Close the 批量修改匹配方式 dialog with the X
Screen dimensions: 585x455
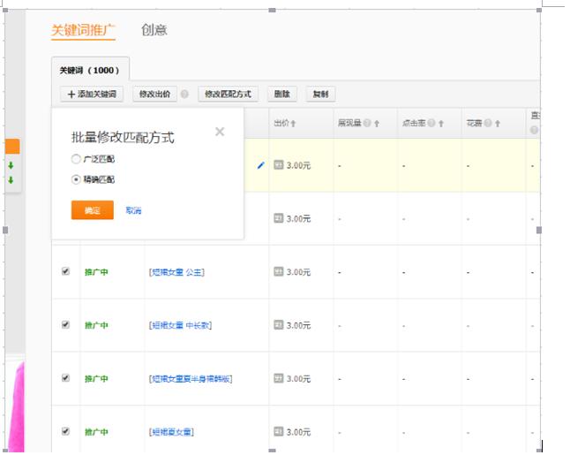tap(220, 132)
